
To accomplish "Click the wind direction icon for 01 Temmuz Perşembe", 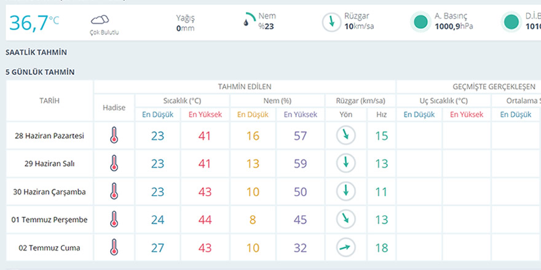I will 346,219.
